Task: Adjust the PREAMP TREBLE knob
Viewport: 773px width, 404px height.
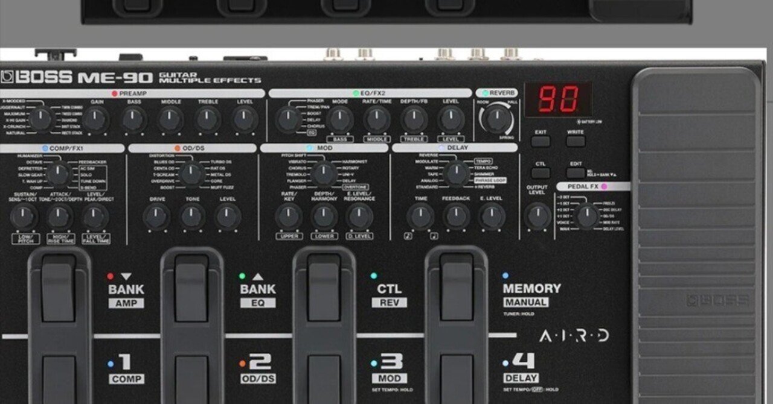Action: tap(208, 119)
